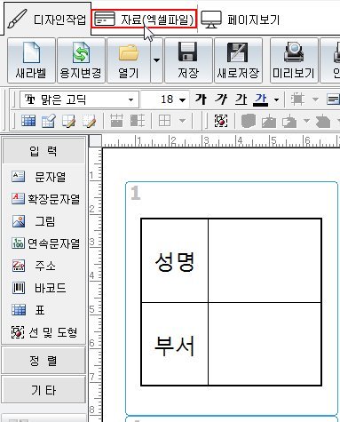
Task: Click the second grayed shape order icon
Action: point(269,121)
